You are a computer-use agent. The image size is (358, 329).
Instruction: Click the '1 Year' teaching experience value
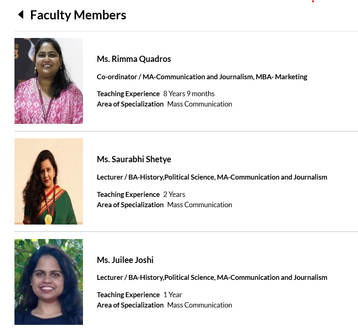[173, 295]
